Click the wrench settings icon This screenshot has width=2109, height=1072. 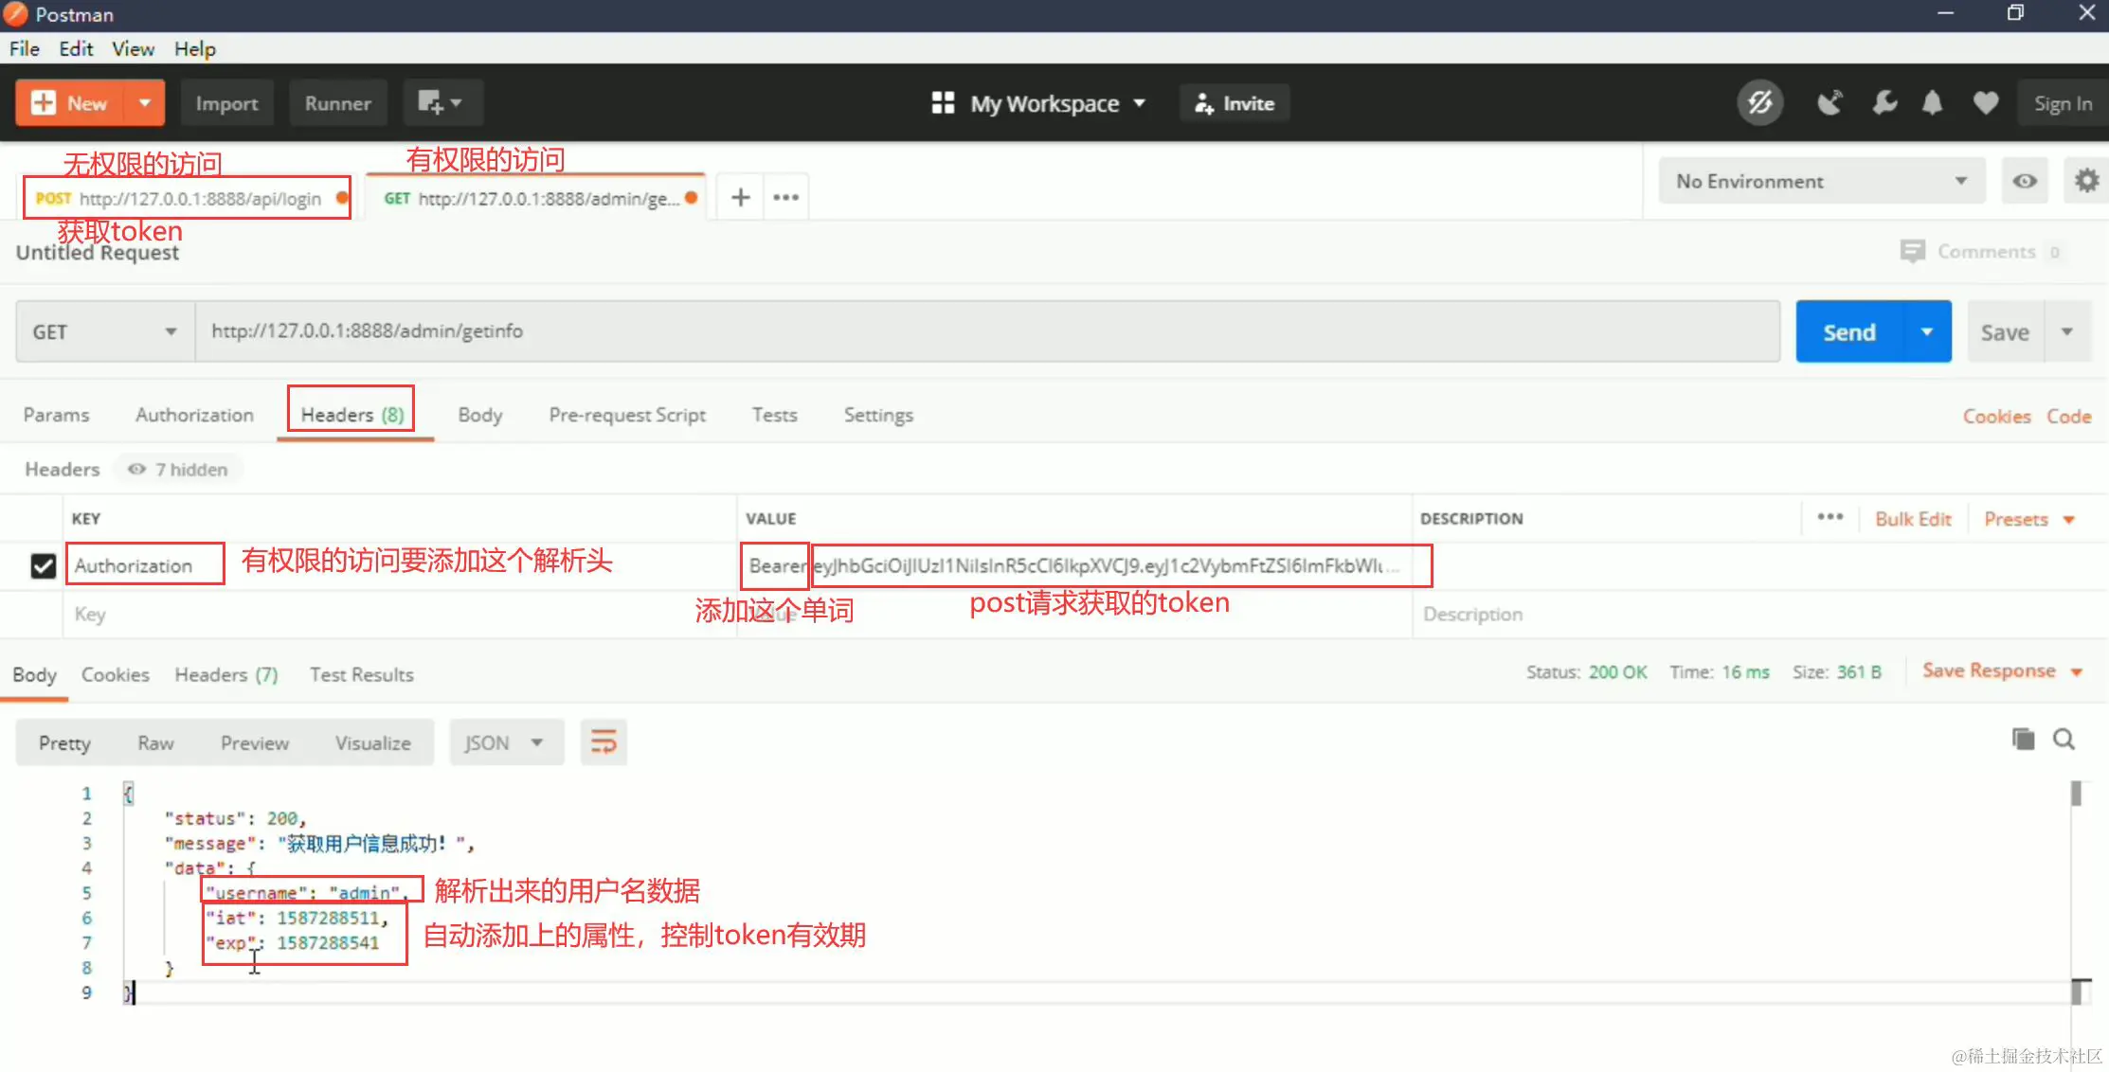1884,103
